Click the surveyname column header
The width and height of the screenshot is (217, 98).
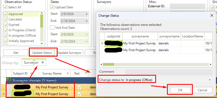(x=140, y=36)
